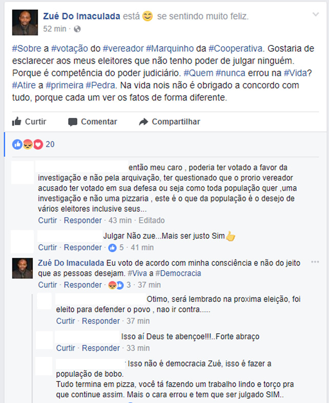This screenshot has width=329, height=403.
Task: Open the three-dot menu on Zué's comment
Action: point(315,262)
